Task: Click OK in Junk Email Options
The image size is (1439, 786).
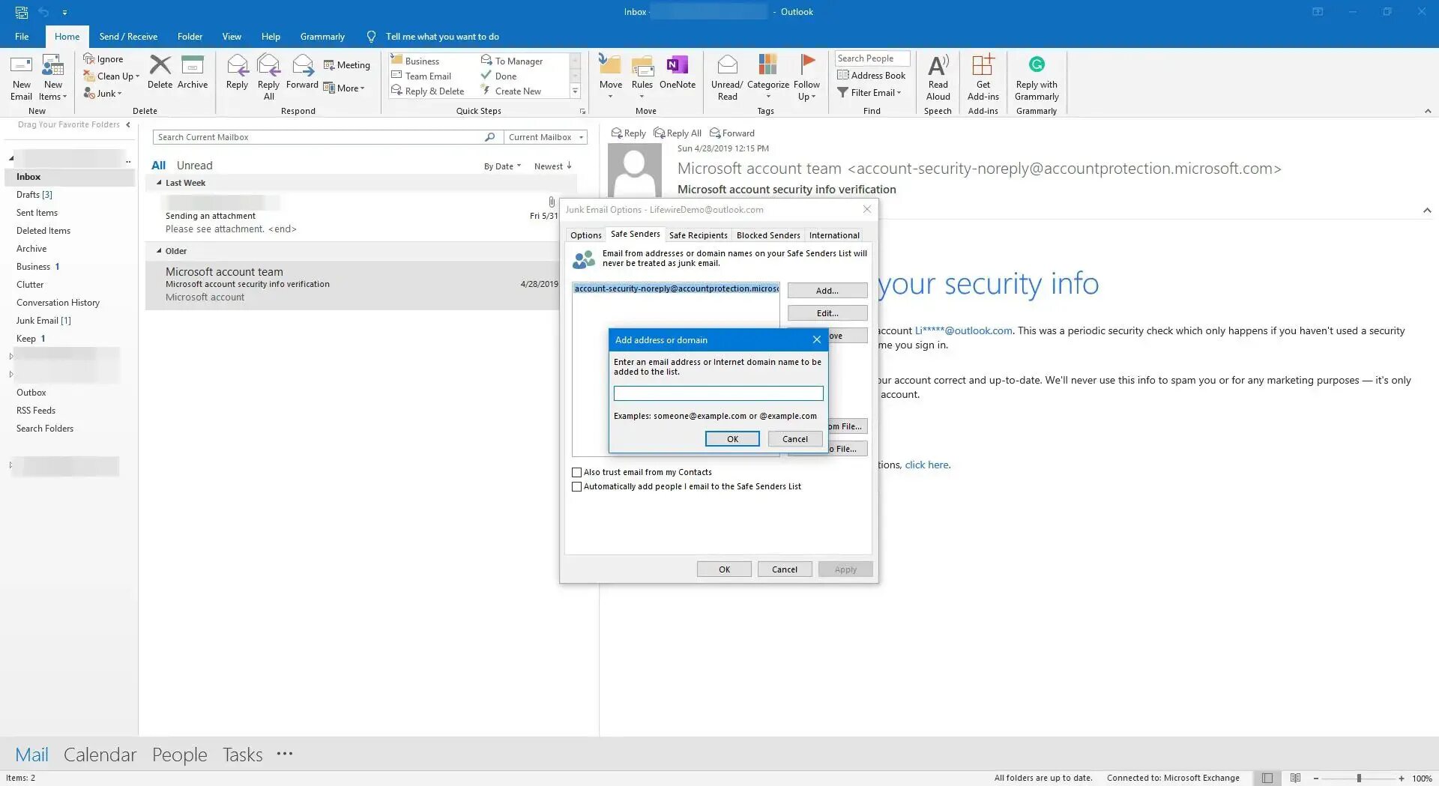Action: [x=724, y=569]
